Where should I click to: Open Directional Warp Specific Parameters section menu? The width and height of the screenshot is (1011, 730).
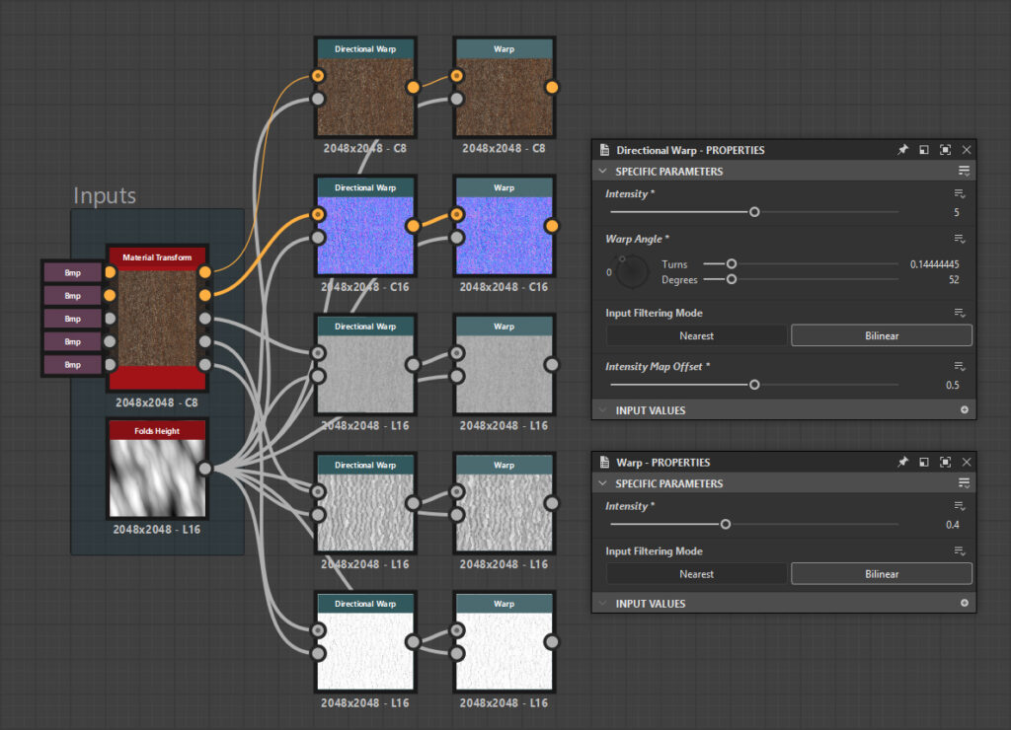(965, 172)
